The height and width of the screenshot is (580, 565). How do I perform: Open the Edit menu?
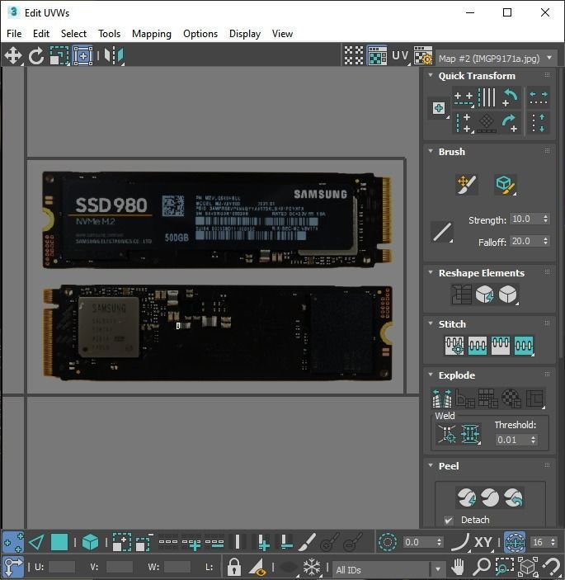click(x=41, y=34)
